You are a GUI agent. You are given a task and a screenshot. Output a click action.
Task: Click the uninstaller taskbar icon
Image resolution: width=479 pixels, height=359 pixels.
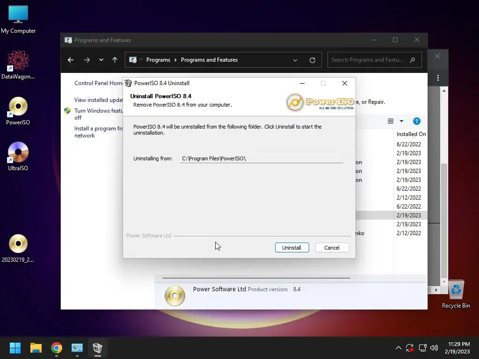tap(98, 348)
